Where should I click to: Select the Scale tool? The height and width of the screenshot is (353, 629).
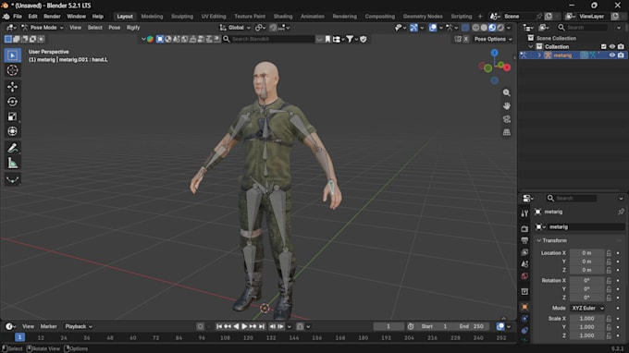(x=12, y=116)
